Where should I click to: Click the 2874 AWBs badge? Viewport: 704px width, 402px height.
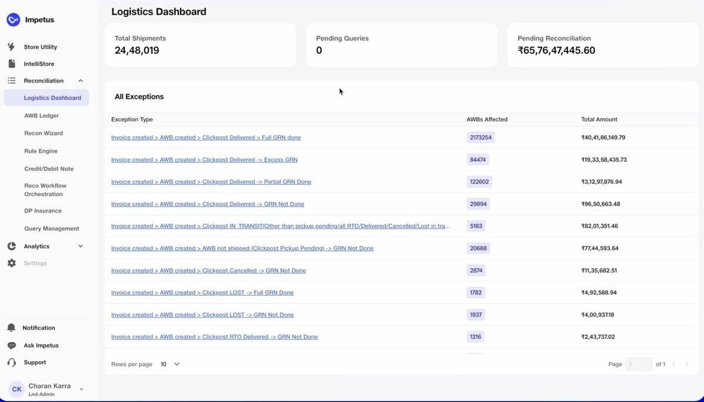pos(476,270)
